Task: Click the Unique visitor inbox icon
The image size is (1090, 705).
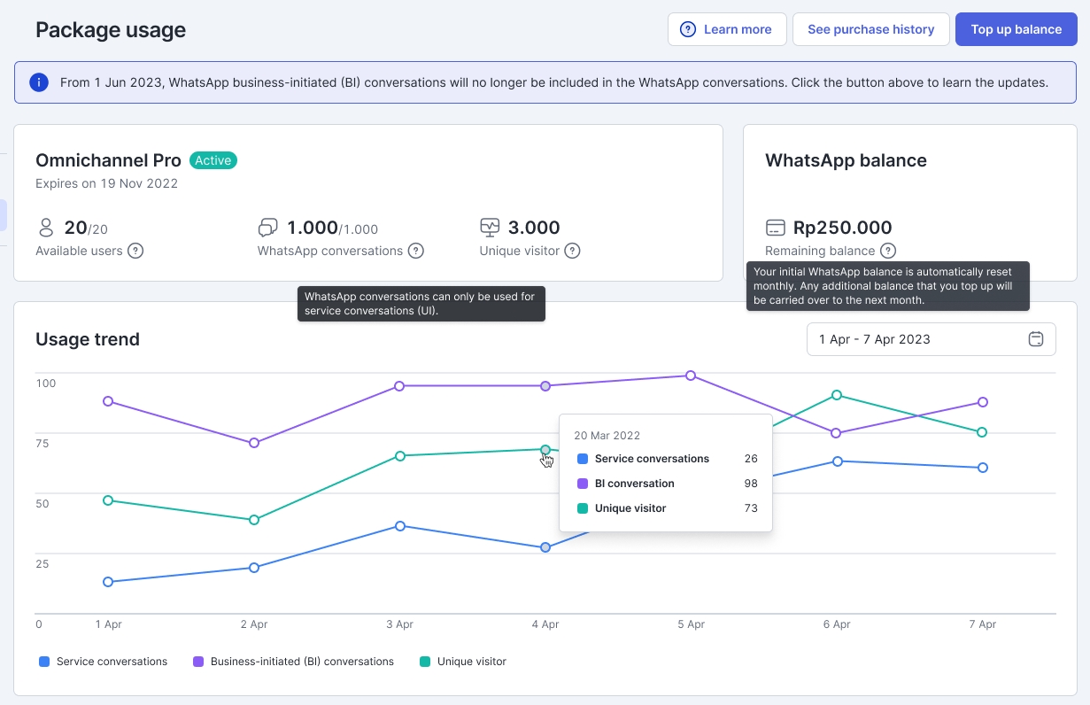Action: tap(489, 227)
